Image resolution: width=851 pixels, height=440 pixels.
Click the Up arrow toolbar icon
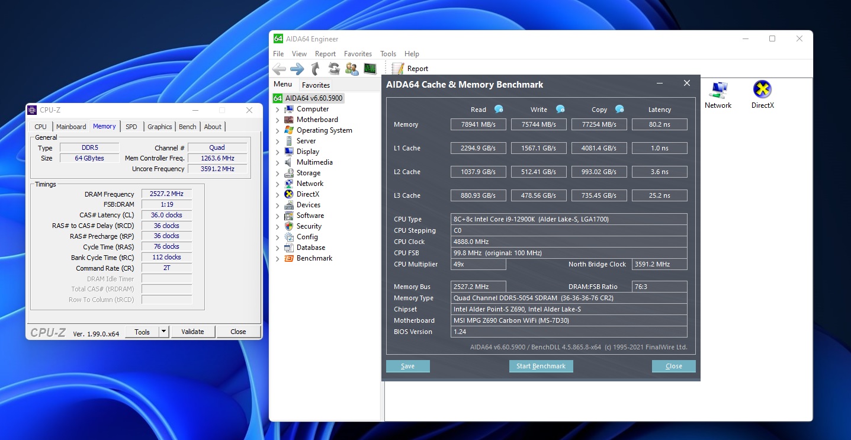(316, 69)
